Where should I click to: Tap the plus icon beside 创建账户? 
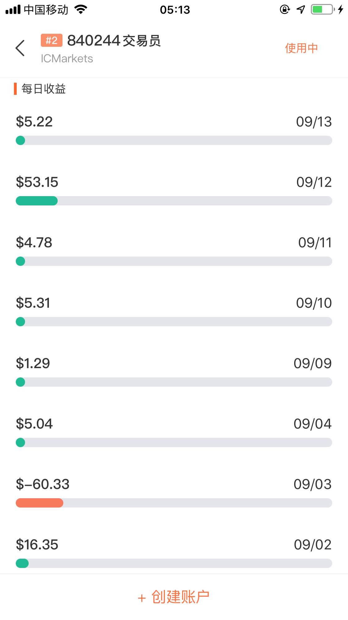pyautogui.click(x=142, y=598)
